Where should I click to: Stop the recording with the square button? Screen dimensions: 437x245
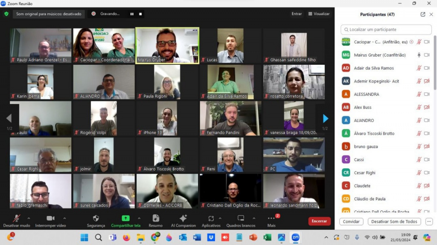(x=140, y=14)
